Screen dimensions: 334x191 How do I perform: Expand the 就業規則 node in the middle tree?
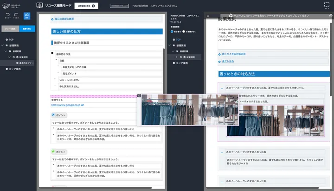(176, 57)
